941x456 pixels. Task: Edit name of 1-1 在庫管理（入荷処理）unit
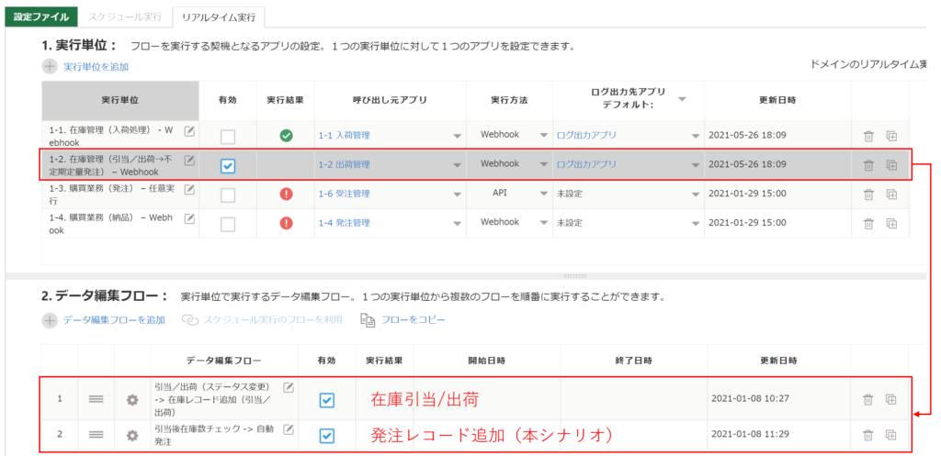(x=189, y=131)
